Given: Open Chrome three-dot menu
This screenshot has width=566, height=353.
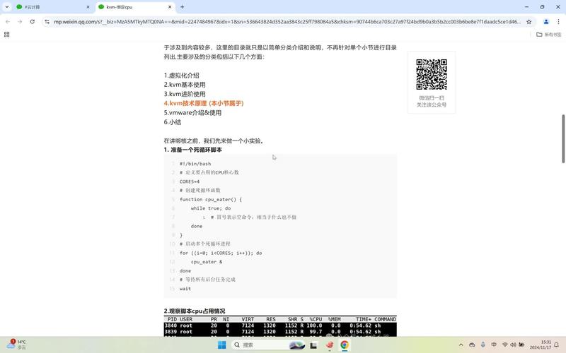Looking at the screenshot, I should pyautogui.click(x=558, y=22).
